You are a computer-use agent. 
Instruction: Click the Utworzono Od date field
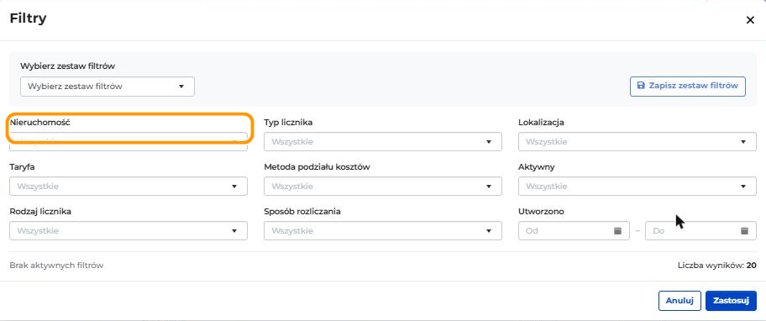(574, 230)
